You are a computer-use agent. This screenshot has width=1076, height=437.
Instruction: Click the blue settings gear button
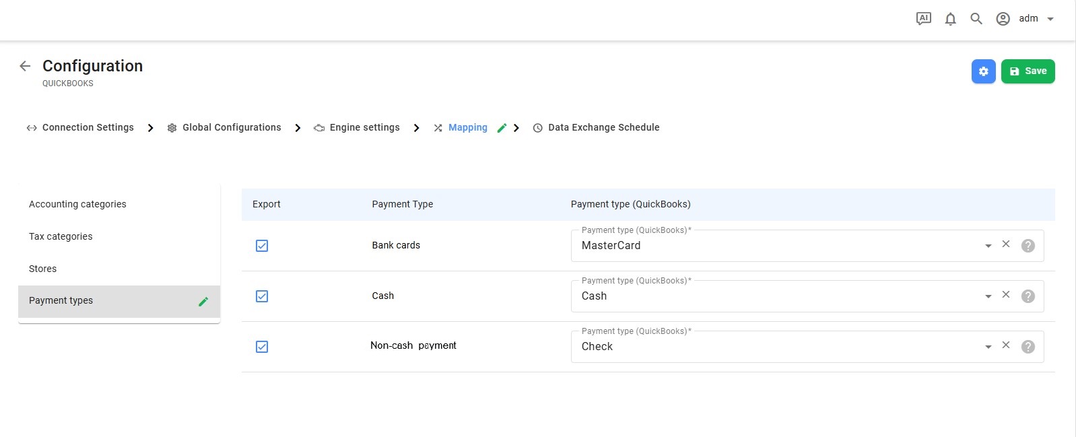point(983,71)
